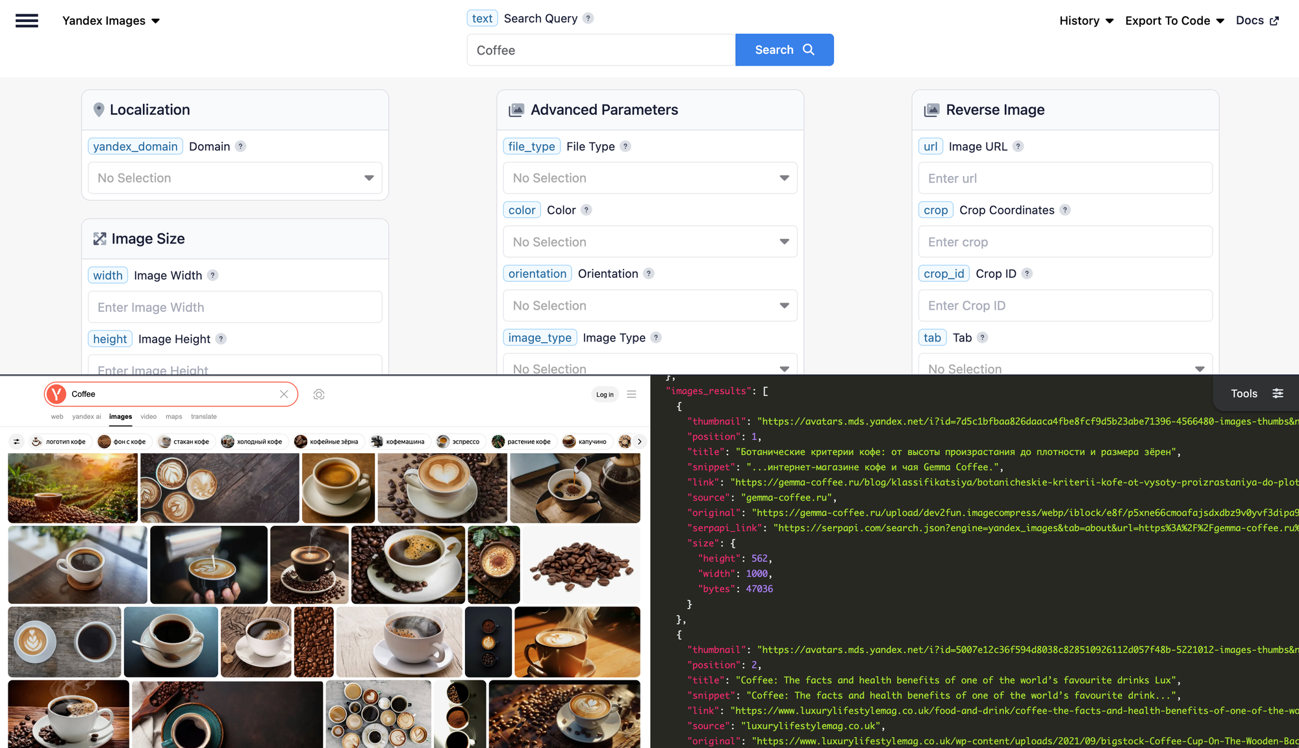
Task: Open the Image Type dropdown
Action: point(650,365)
